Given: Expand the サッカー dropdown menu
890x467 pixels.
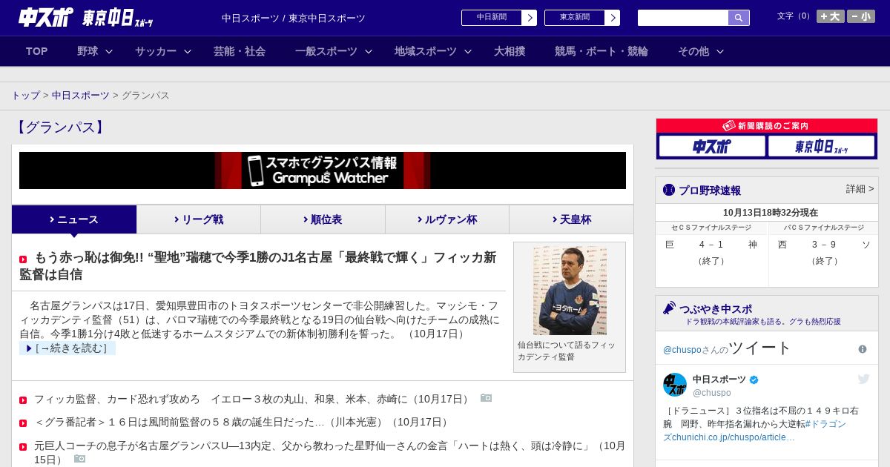Looking at the screenshot, I should 163,51.
